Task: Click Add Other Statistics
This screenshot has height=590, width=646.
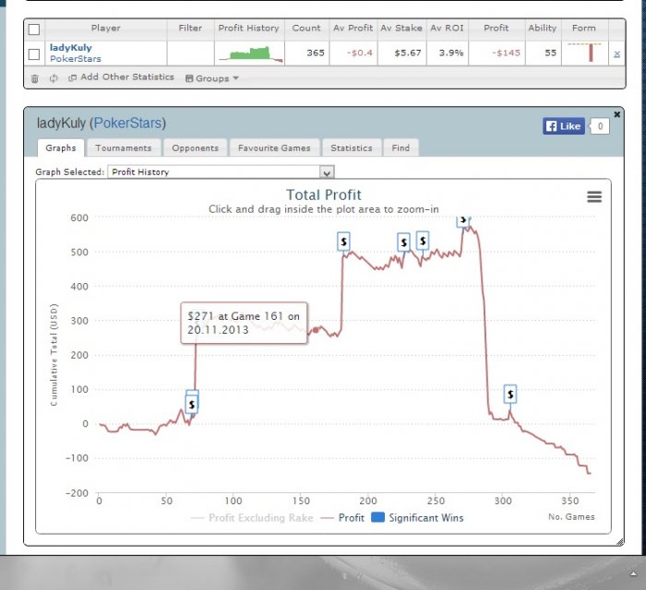Action: point(121,77)
